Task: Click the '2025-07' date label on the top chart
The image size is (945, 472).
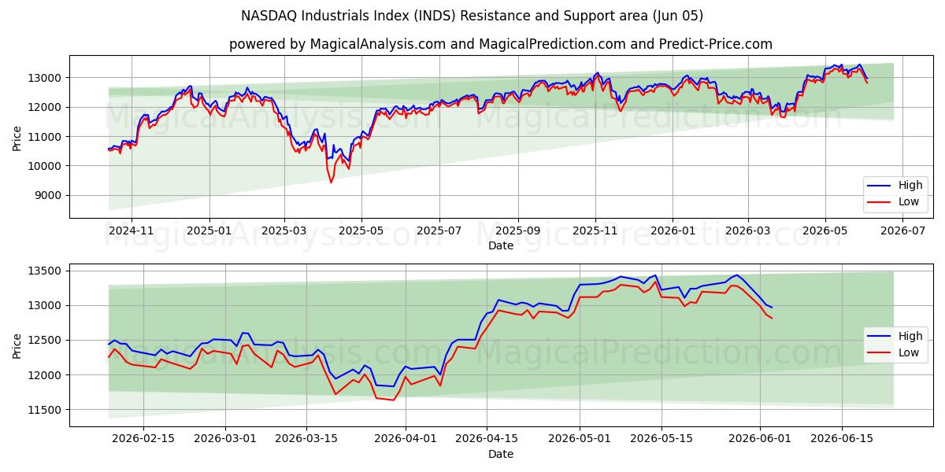Action: pos(439,231)
